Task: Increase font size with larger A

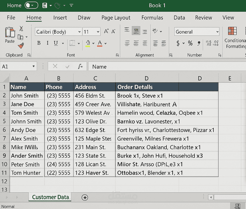Action: click(106, 31)
